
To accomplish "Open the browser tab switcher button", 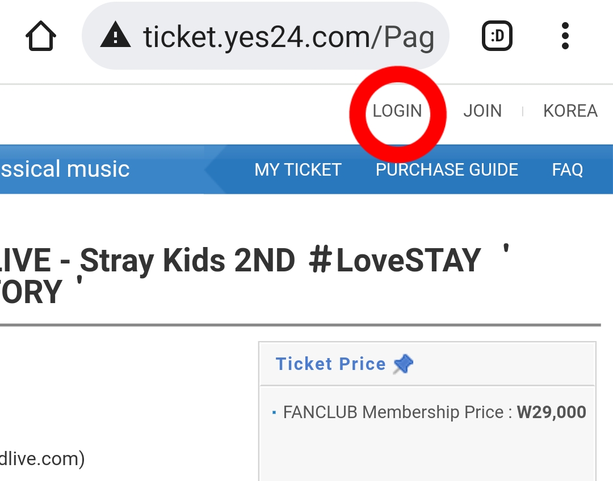I will 497,37.
